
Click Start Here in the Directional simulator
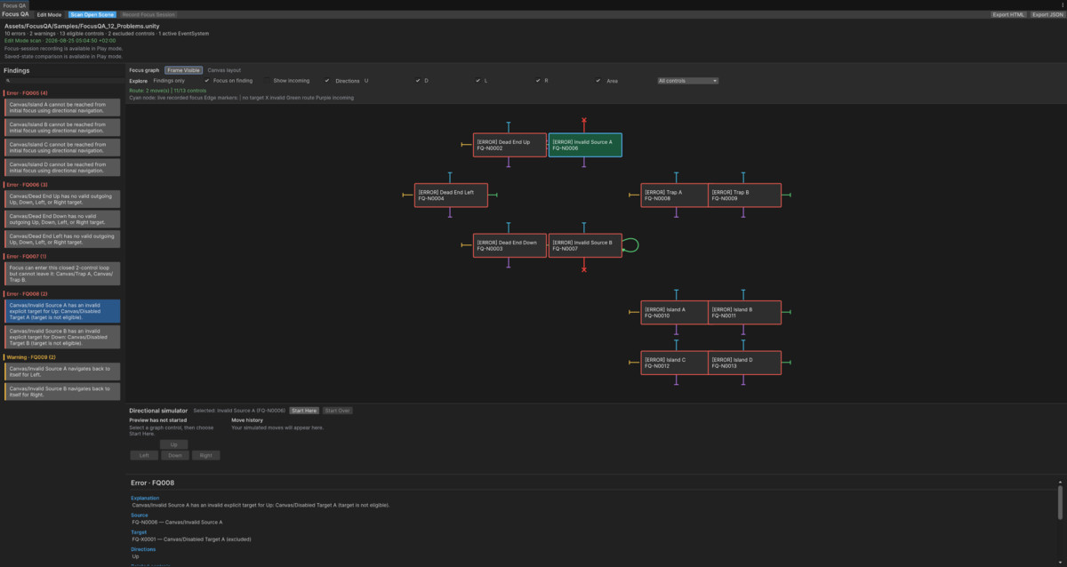[304, 411]
